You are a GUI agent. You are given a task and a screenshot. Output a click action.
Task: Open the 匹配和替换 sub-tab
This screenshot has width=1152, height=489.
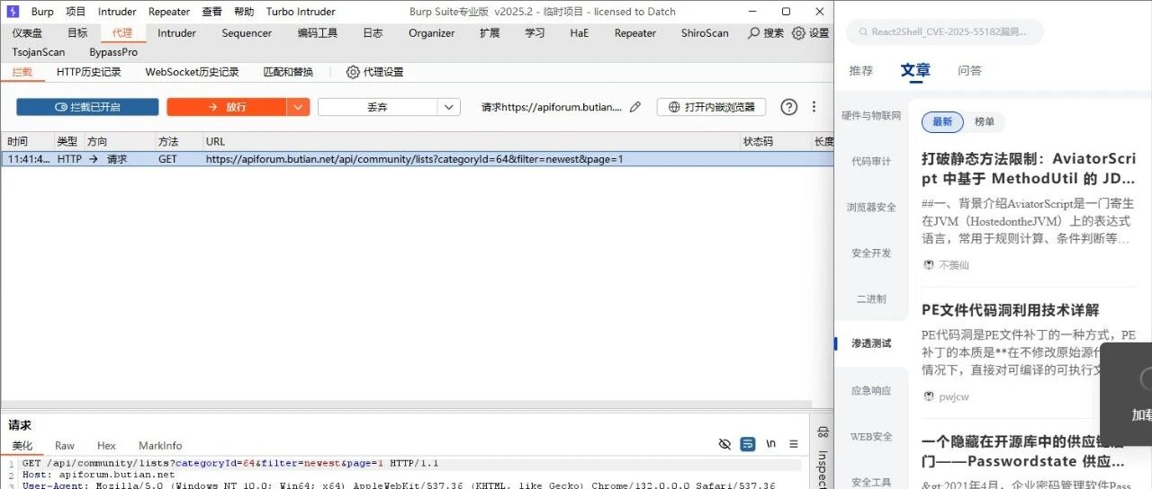click(x=288, y=72)
